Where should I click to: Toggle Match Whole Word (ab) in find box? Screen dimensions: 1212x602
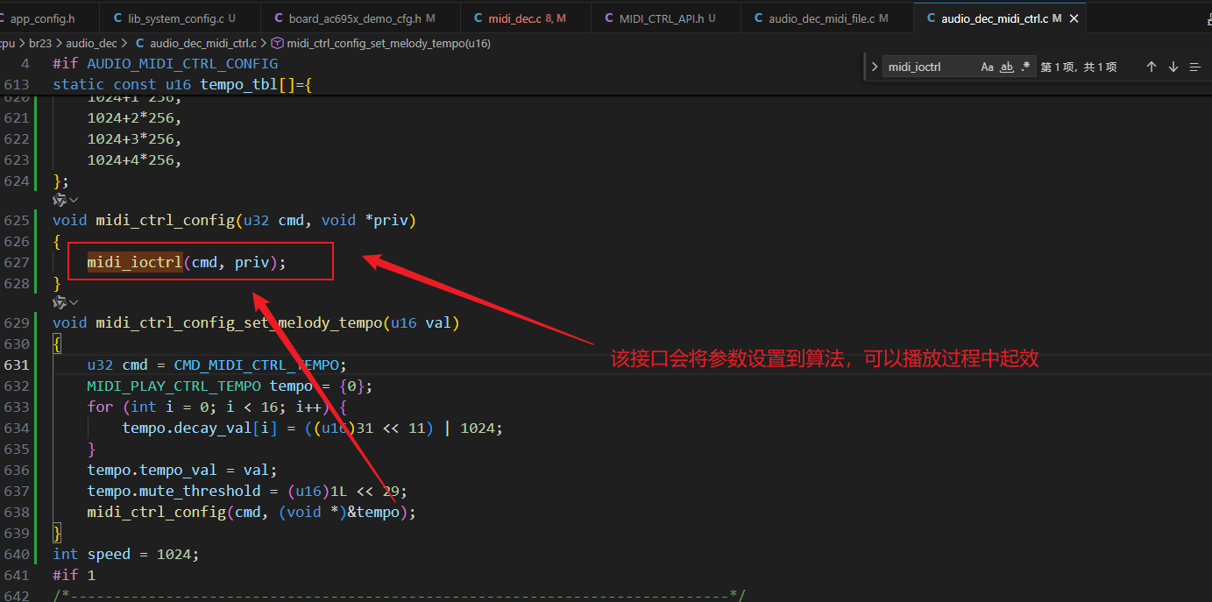click(1007, 67)
